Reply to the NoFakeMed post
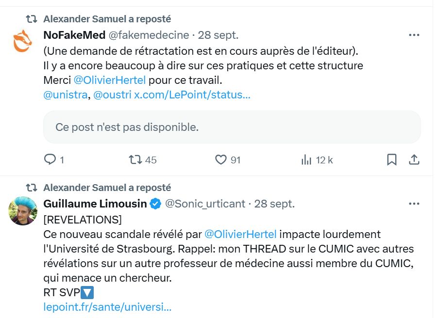Image resolution: width=438 pixels, height=318 pixels. (x=51, y=159)
